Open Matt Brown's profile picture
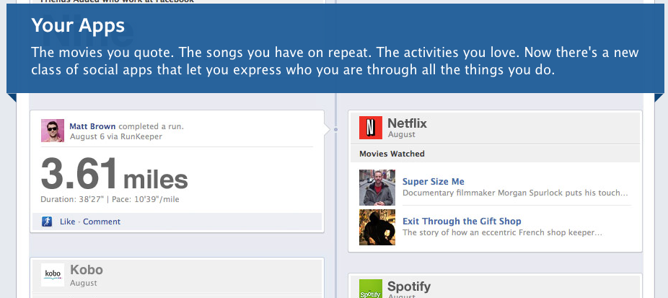The width and height of the screenshot is (668, 298). tap(53, 131)
